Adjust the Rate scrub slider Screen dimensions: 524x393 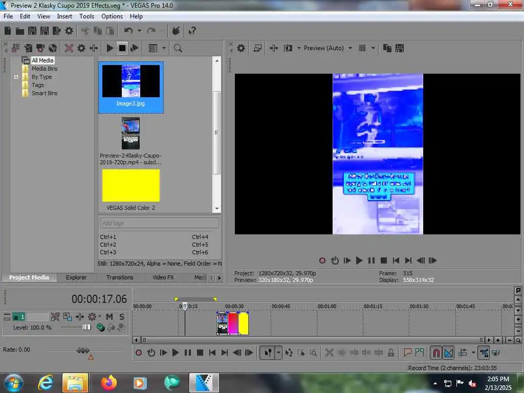[83, 351]
